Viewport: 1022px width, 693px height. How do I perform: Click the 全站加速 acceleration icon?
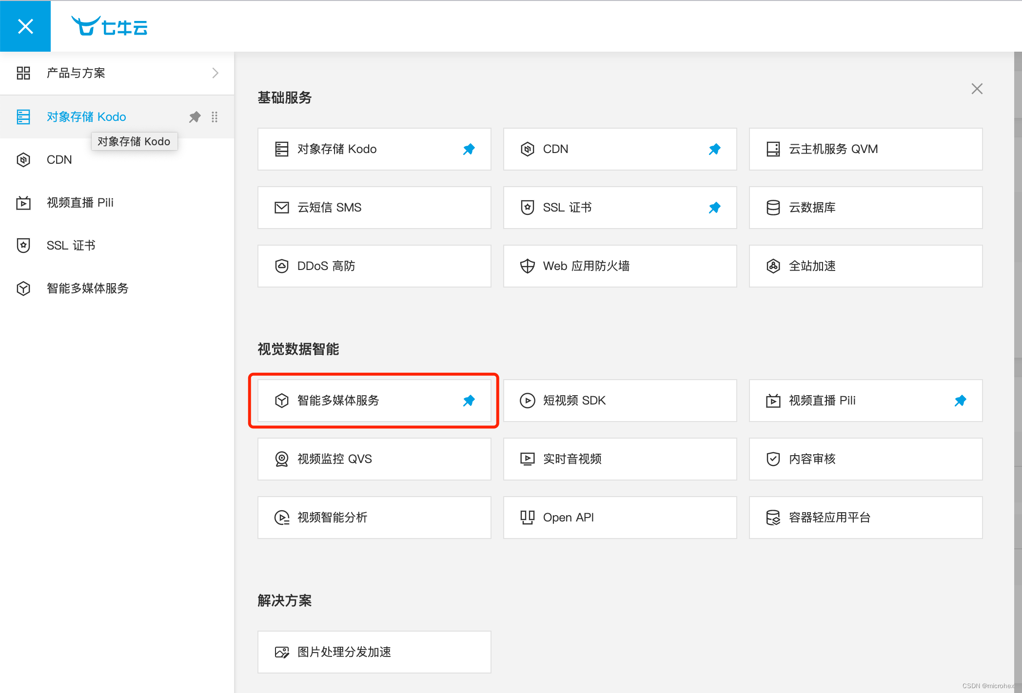(x=773, y=266)
